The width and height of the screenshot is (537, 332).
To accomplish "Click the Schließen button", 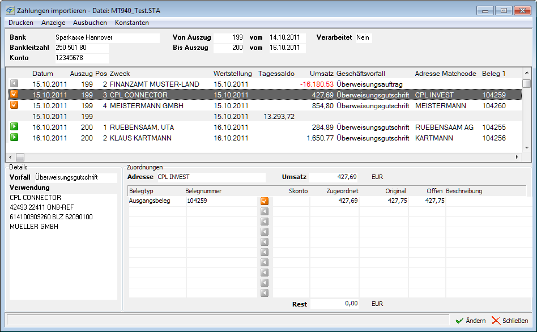I will (510, 321).
